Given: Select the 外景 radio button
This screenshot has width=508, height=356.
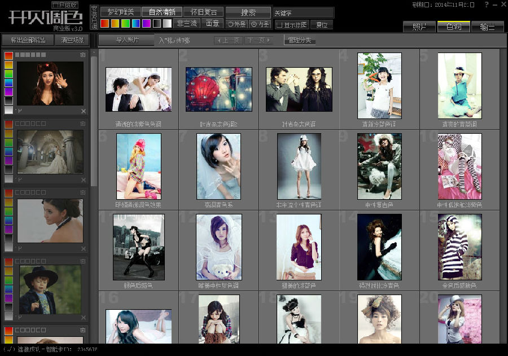Looking at the screenshot, I should click(237, 24).
